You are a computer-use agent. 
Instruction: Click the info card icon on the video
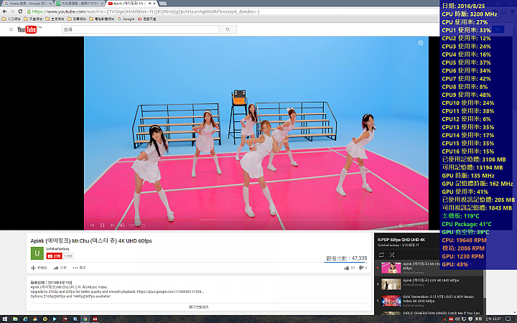point(420,43)
